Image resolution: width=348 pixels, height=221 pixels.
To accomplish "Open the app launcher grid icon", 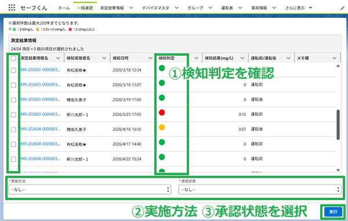I will [x=12, y=8].
